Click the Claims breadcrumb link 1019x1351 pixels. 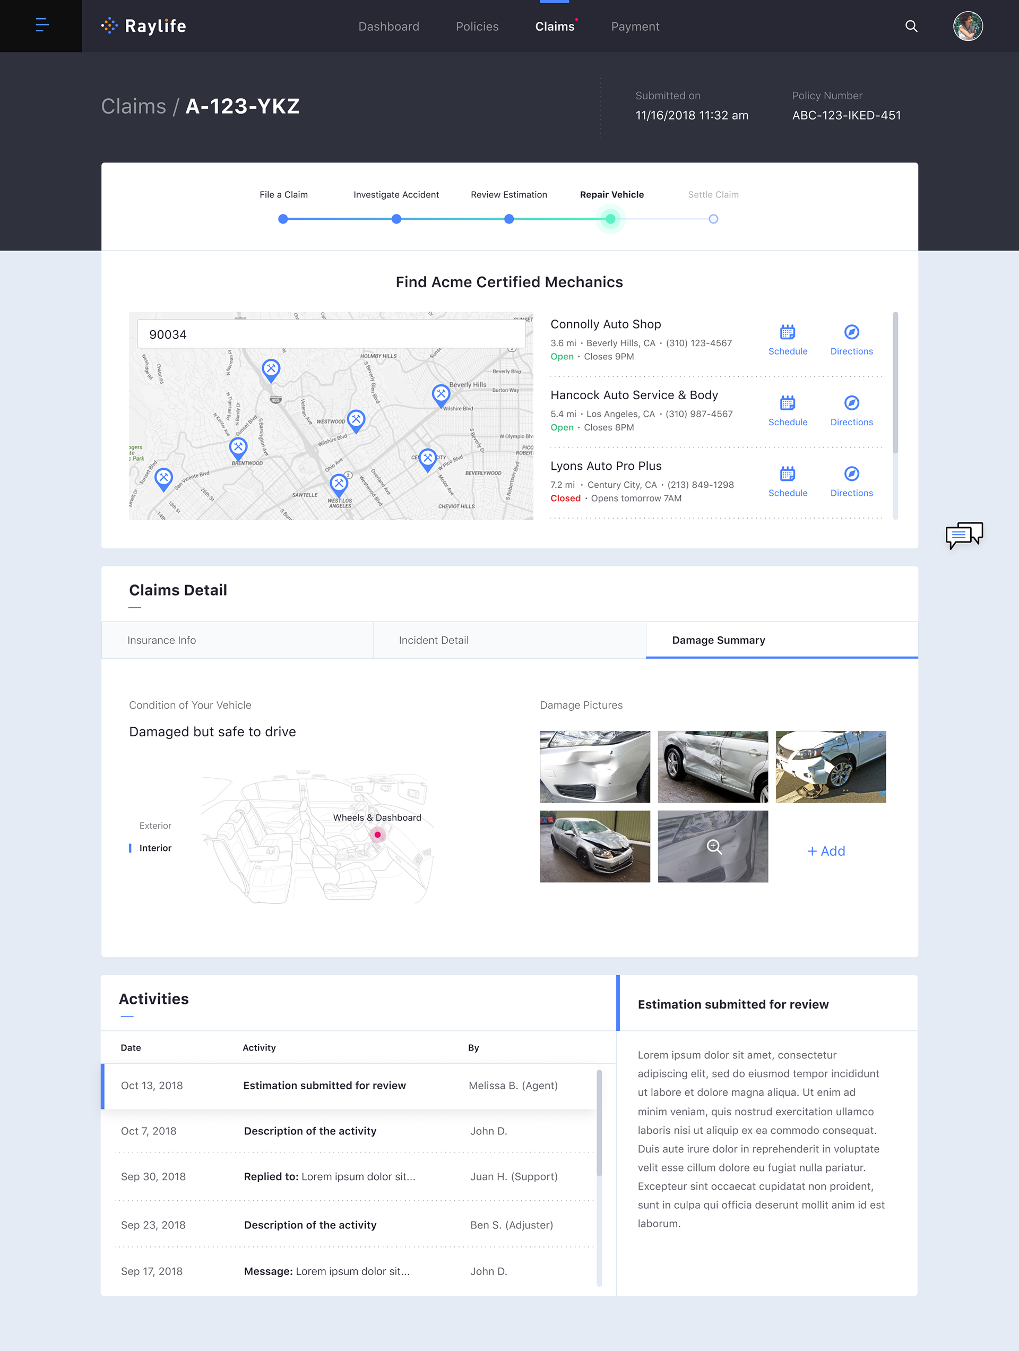pyautogui.click(x=133, y=106)
